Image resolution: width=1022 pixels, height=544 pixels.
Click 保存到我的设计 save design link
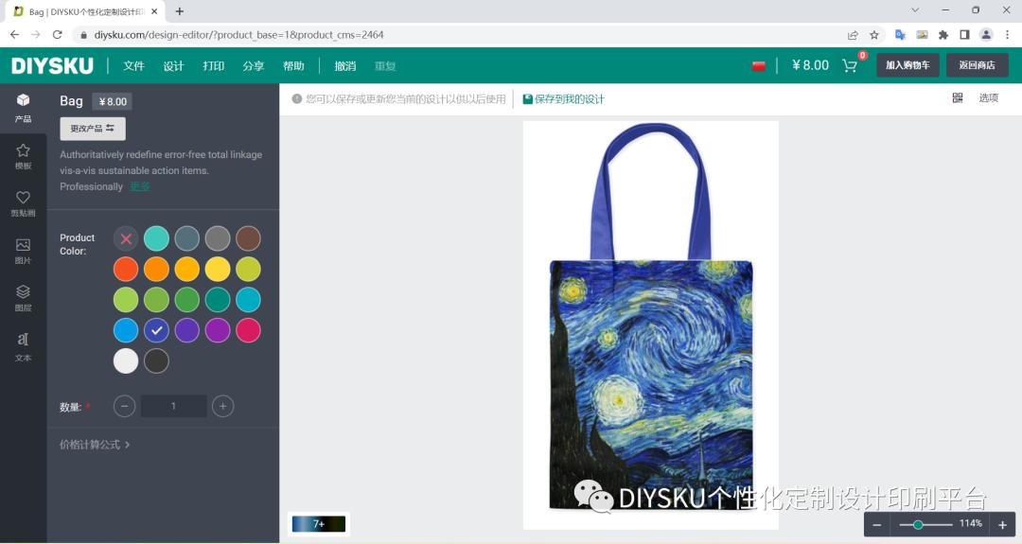[564, 99]
